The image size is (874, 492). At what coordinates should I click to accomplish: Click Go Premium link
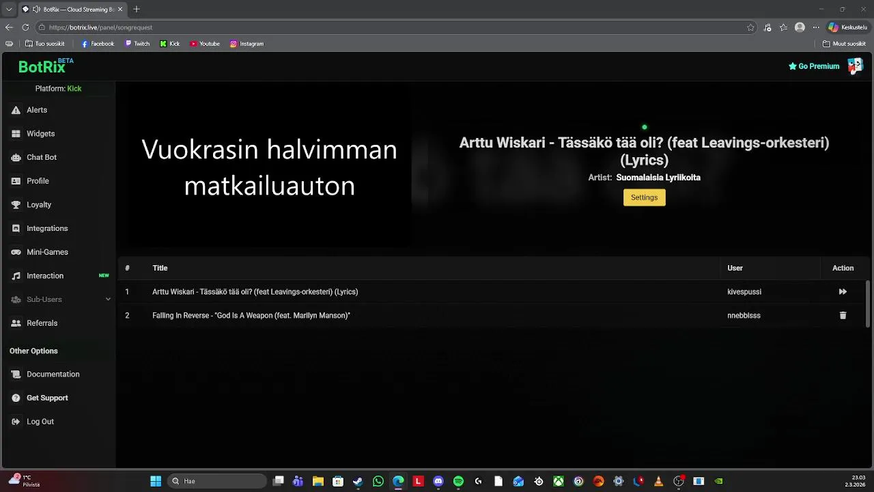pyautogui.click(x=814, y=66)
